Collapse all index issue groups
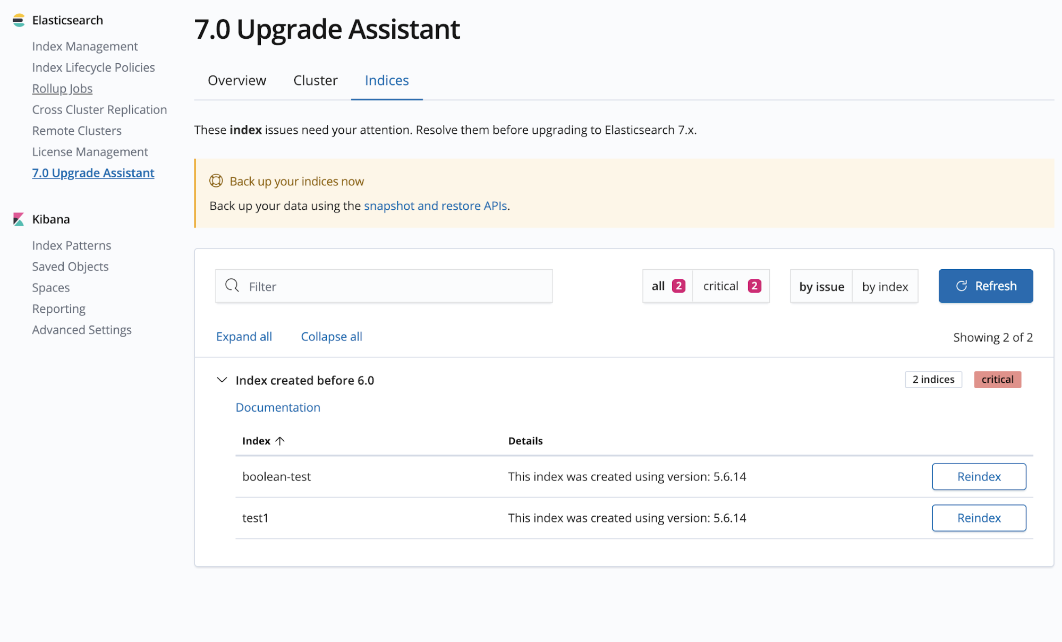 [x=330, y=336]
